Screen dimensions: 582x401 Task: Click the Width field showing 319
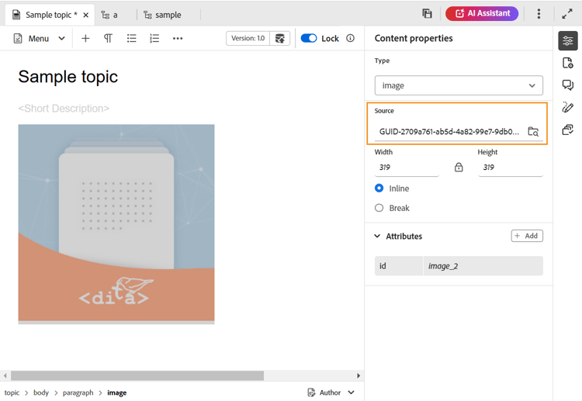407,168
